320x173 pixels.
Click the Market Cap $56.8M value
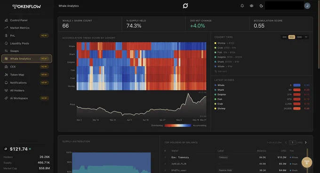point(44,168)
